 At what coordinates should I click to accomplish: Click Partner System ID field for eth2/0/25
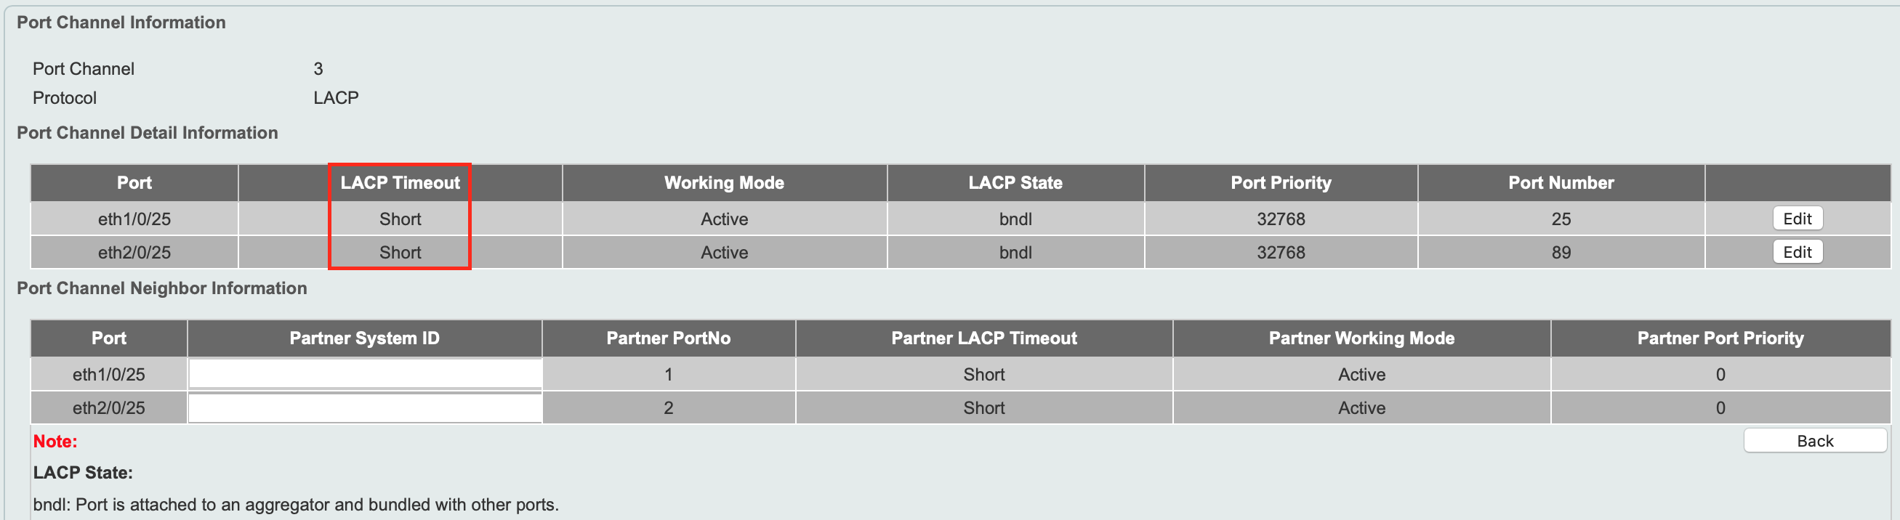365,408
